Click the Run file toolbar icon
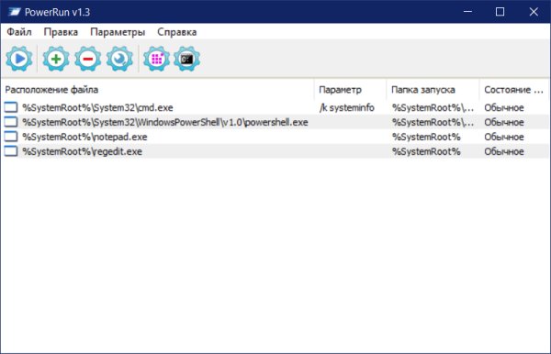 (19, 59)
